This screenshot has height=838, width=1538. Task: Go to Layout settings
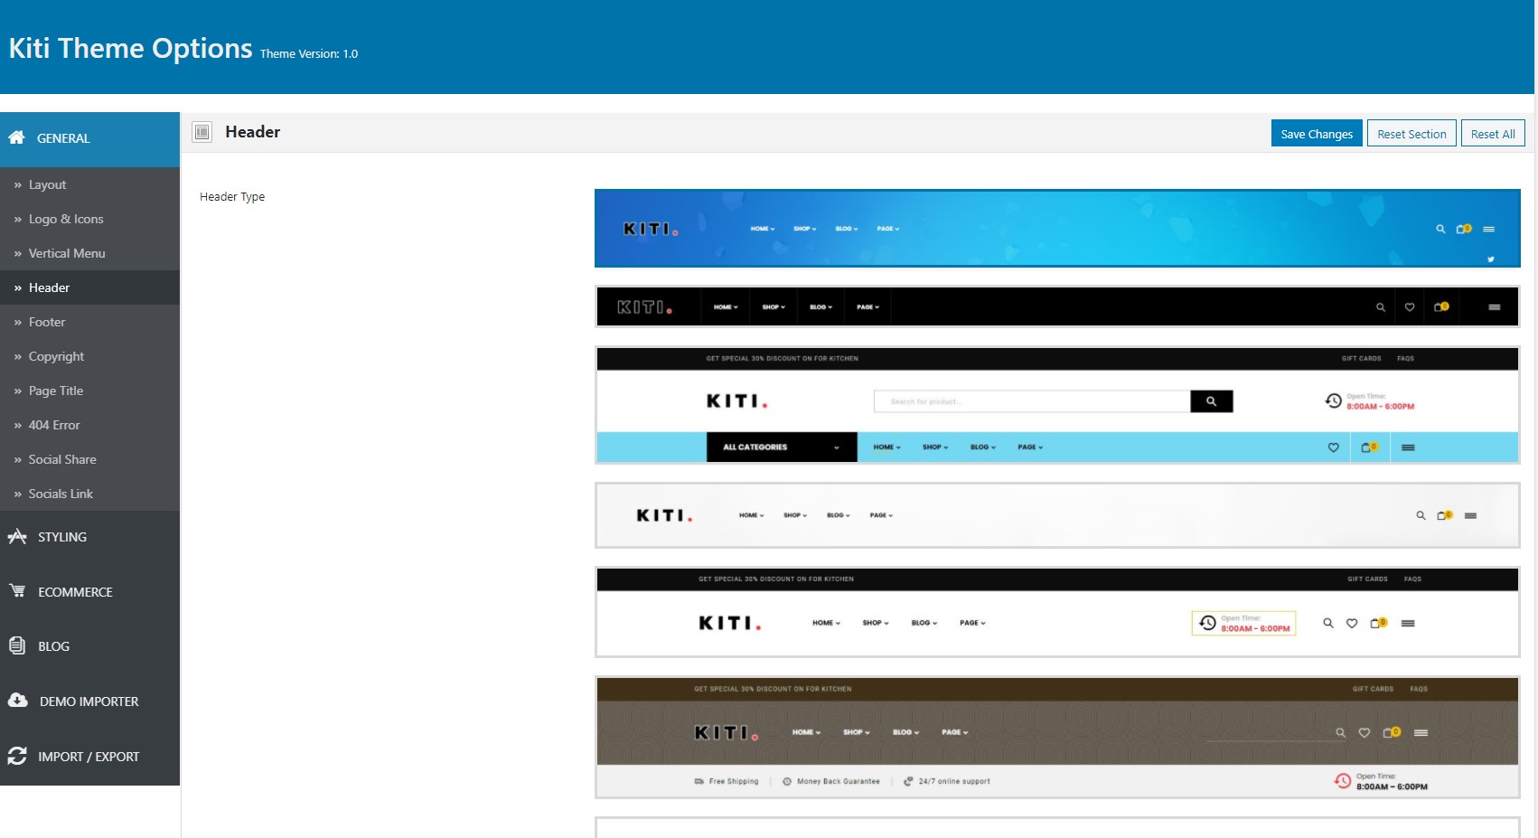[89, 184]
